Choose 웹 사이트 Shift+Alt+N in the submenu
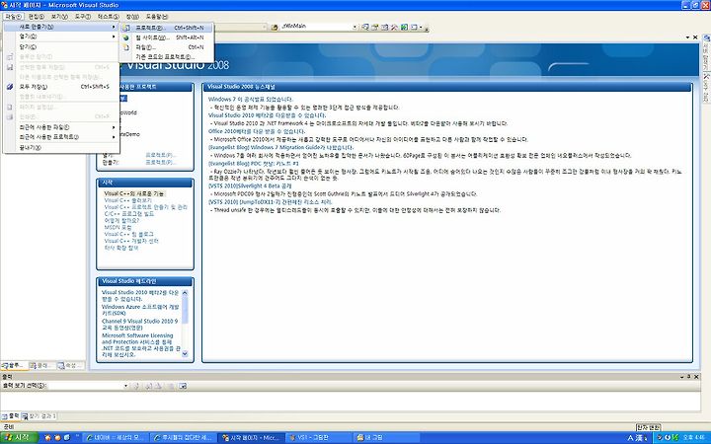This screenshot has height=444, width=711. [x=166, y=37]
